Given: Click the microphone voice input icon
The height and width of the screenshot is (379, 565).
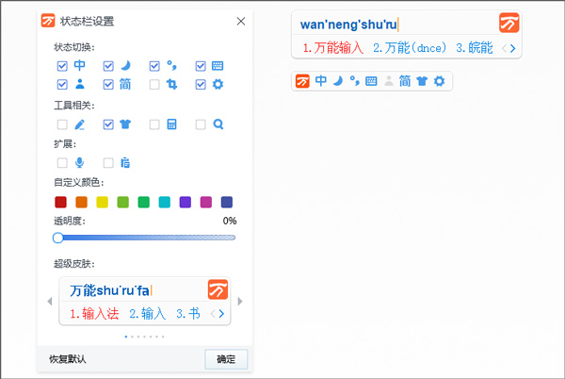Looking at the screenshot, I should tap(80, 163).
